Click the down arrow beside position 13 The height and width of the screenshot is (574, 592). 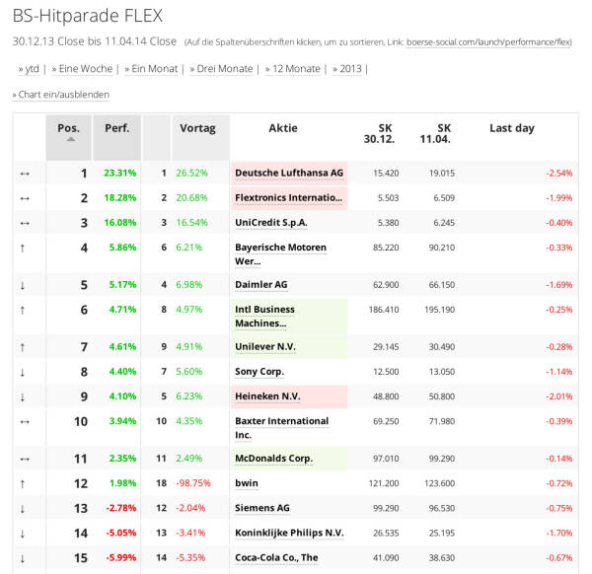pyautogui.click(x=23, y=508)
